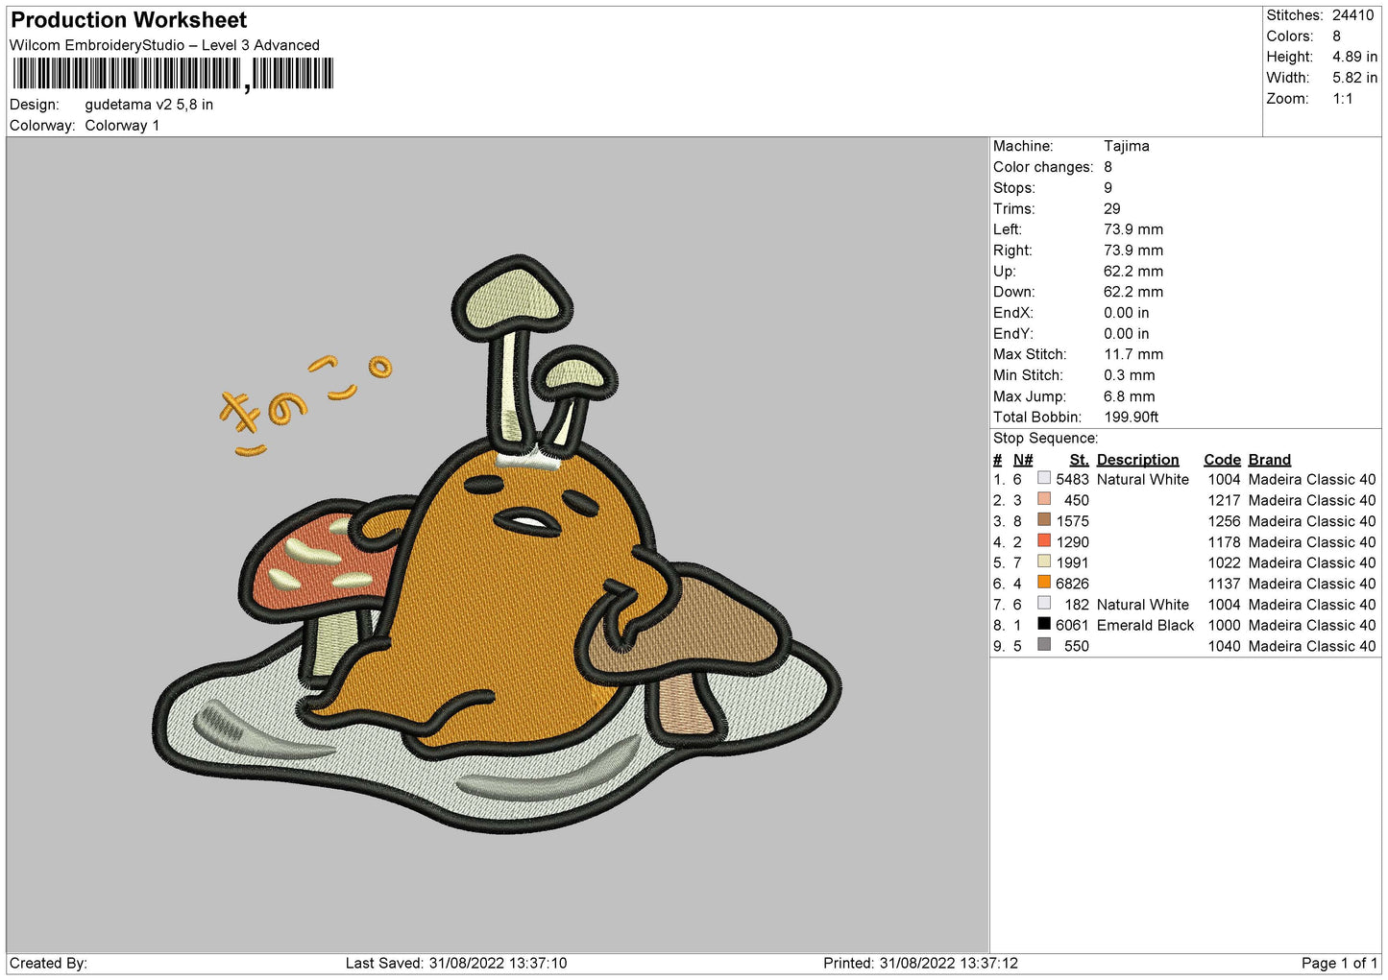The image size is (1388, 980).
Task: Select 'Natural White' description in stop row 7
Action: click(x=1143, y=605)
